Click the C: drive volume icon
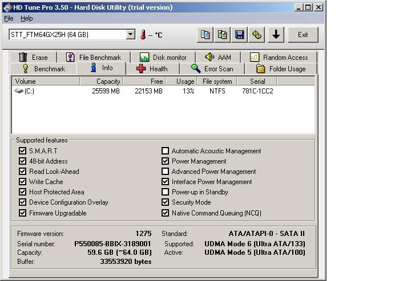411x281 pixels. click(x=19, y=91)
